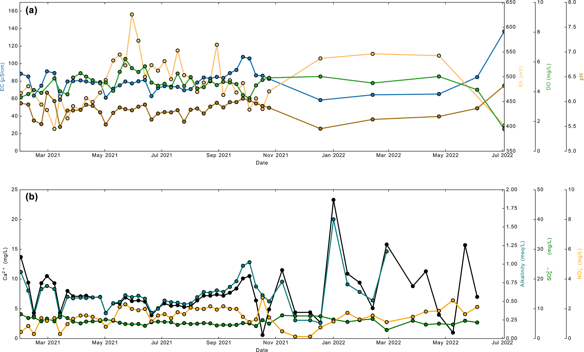Select the SO4 2- (mg/L) axis title
Screen dimensions: 584x352
550,259
